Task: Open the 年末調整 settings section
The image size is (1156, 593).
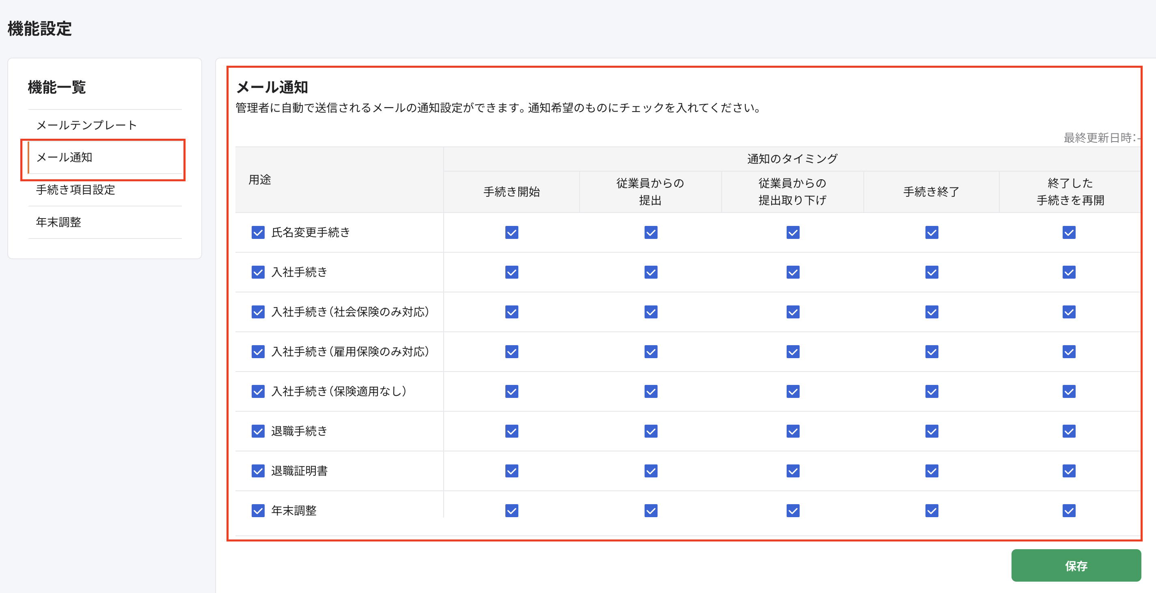Action: pyautogui.click(x=58, y=222)
